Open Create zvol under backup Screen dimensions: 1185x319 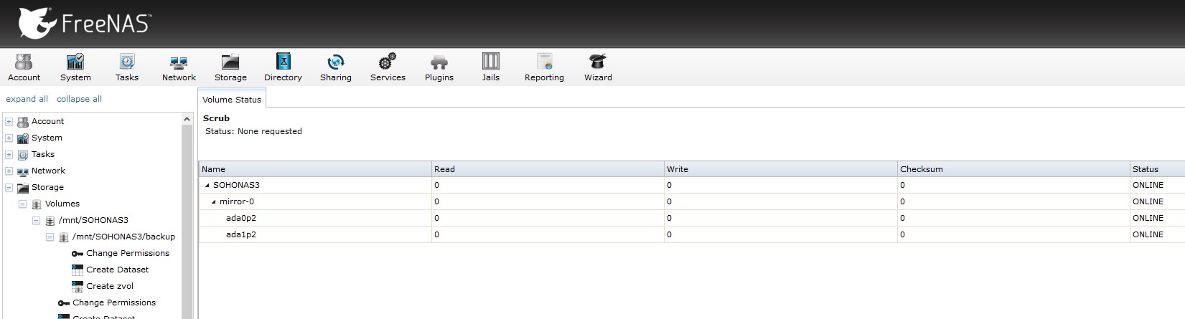point(110,286)
